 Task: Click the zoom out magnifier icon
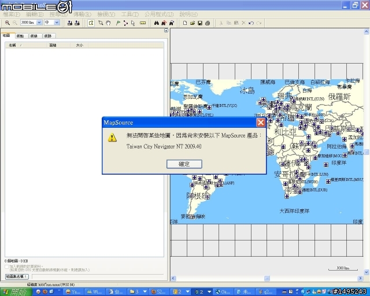[x=15, y=23]
